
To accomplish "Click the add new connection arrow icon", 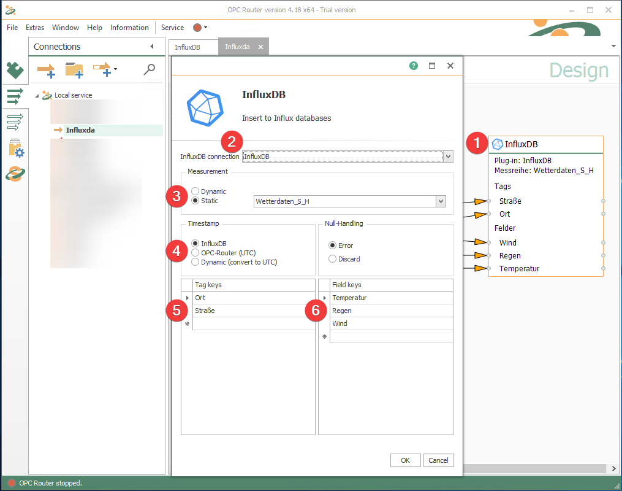I will pyautogui.click(x=46, y=70).
